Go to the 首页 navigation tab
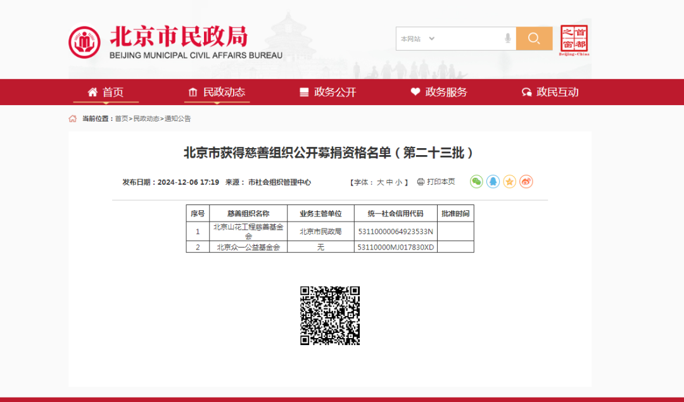This screenshot has height=402, width=684. tap(106, 92)
